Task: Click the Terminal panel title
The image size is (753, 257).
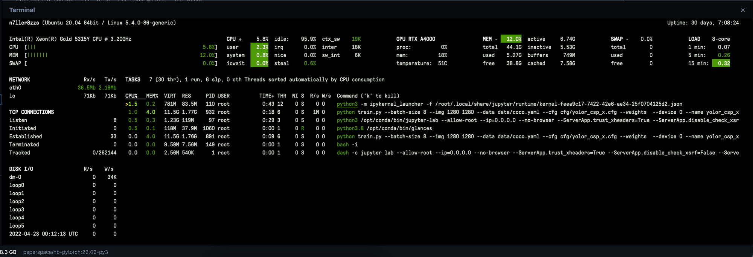Action: (x=22, y=10)
